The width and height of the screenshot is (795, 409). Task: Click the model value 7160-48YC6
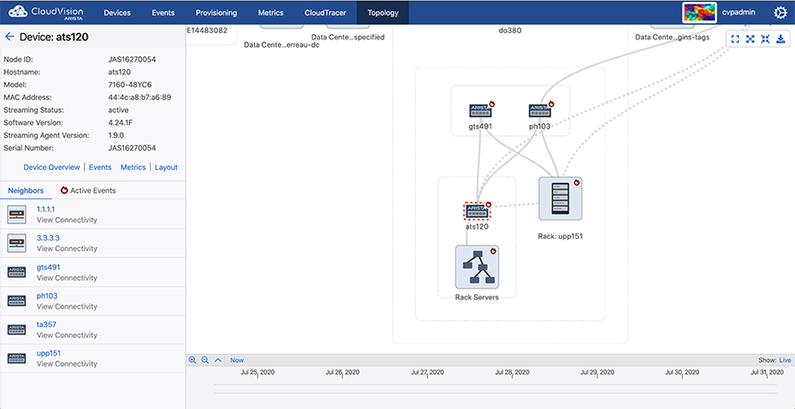[x=130, y=85]
